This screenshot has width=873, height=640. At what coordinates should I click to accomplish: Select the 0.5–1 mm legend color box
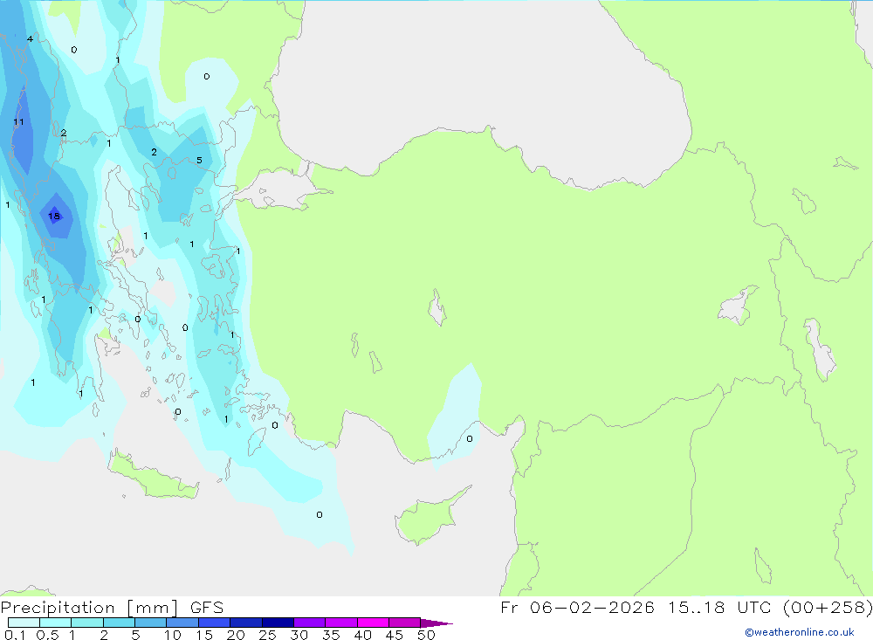pyautogui.click(x=55, y=623)
